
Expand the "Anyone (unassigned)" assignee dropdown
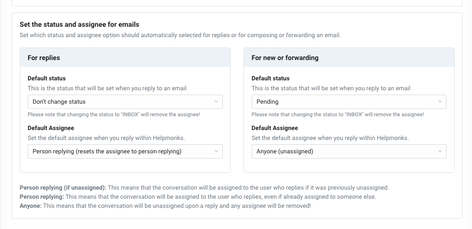pos(349,151)
